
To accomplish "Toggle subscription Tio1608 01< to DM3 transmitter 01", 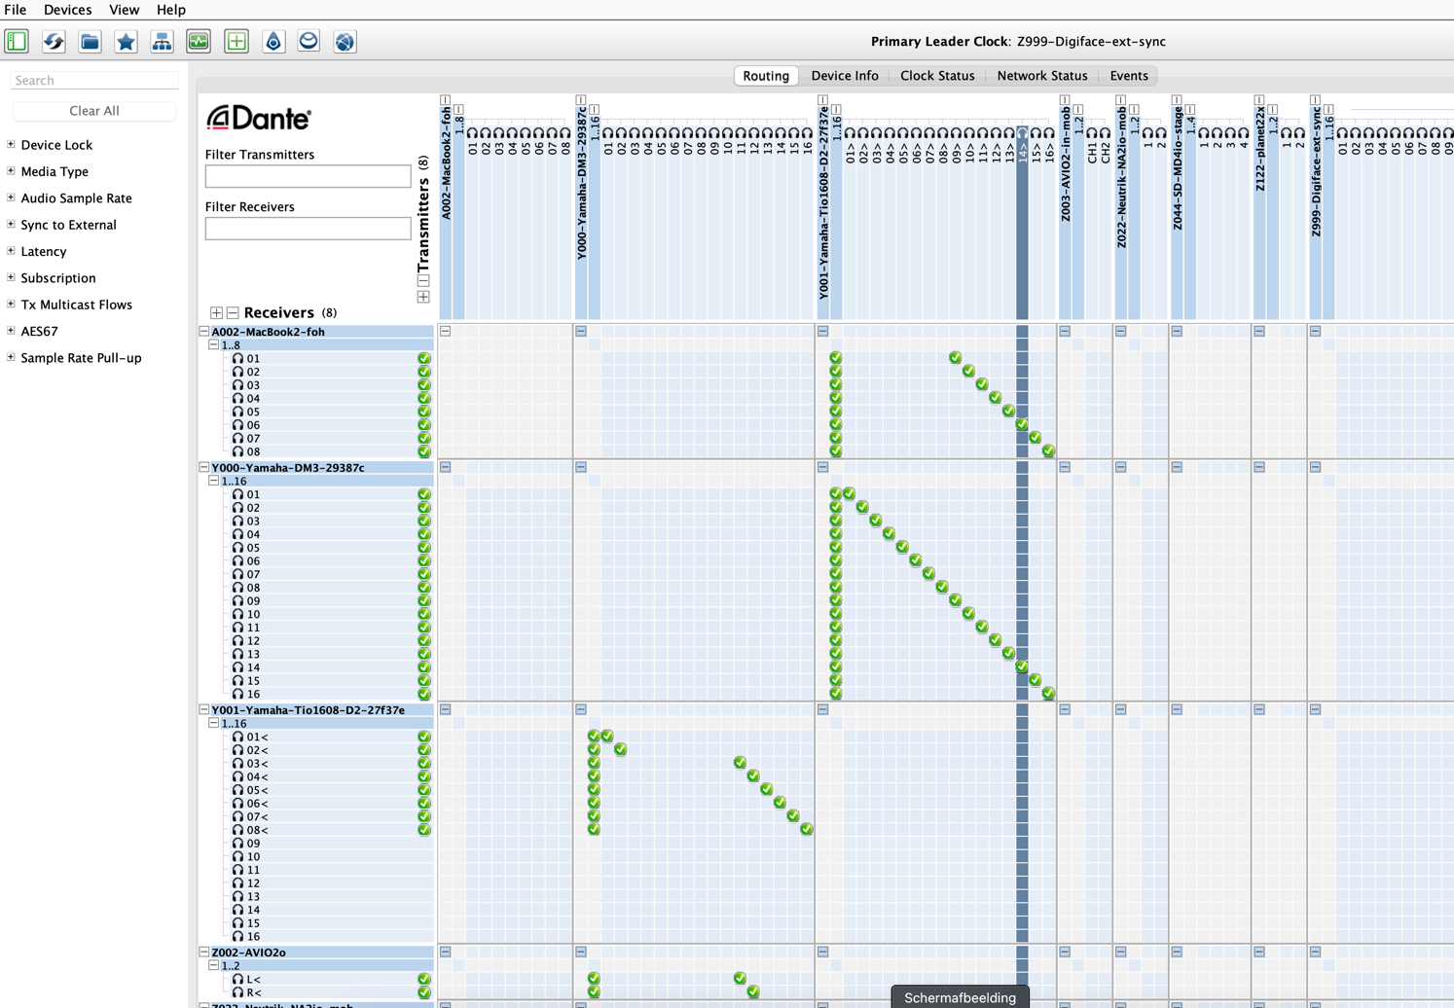I will pyautogui.click(x=607, y=737).
